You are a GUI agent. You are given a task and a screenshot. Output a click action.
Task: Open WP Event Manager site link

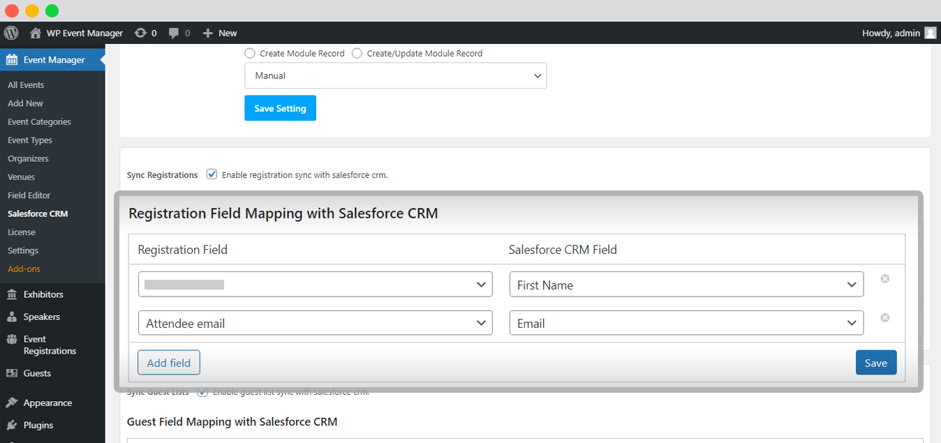(x=84, y=33)
